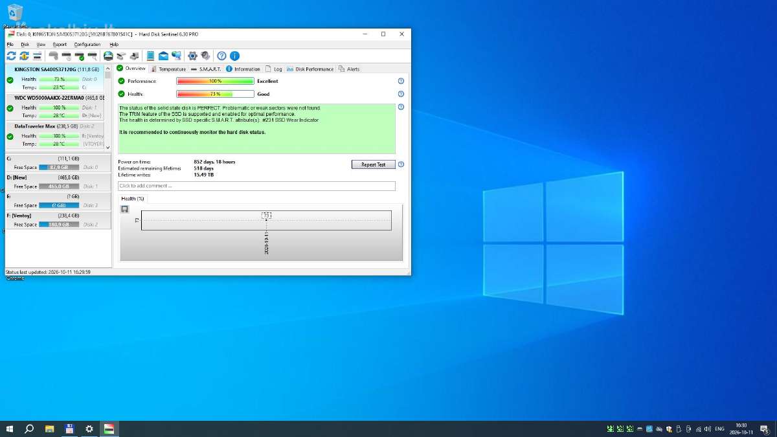
Task: Open the Windows Start menu
Action: 10,429
